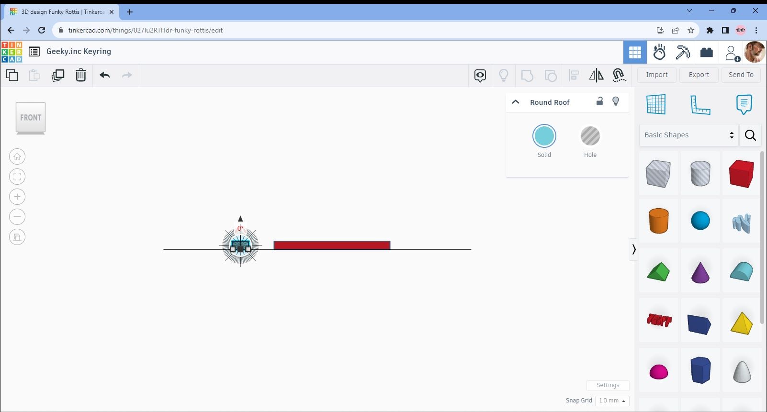Click the Import button
767x412 pixels.
pos(657,75)
